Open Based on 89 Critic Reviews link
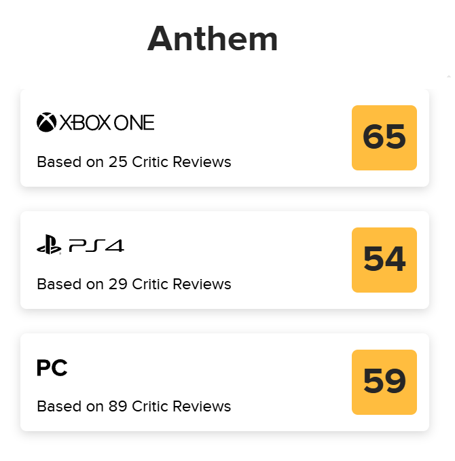455x461 pixels. click(134, 407)
